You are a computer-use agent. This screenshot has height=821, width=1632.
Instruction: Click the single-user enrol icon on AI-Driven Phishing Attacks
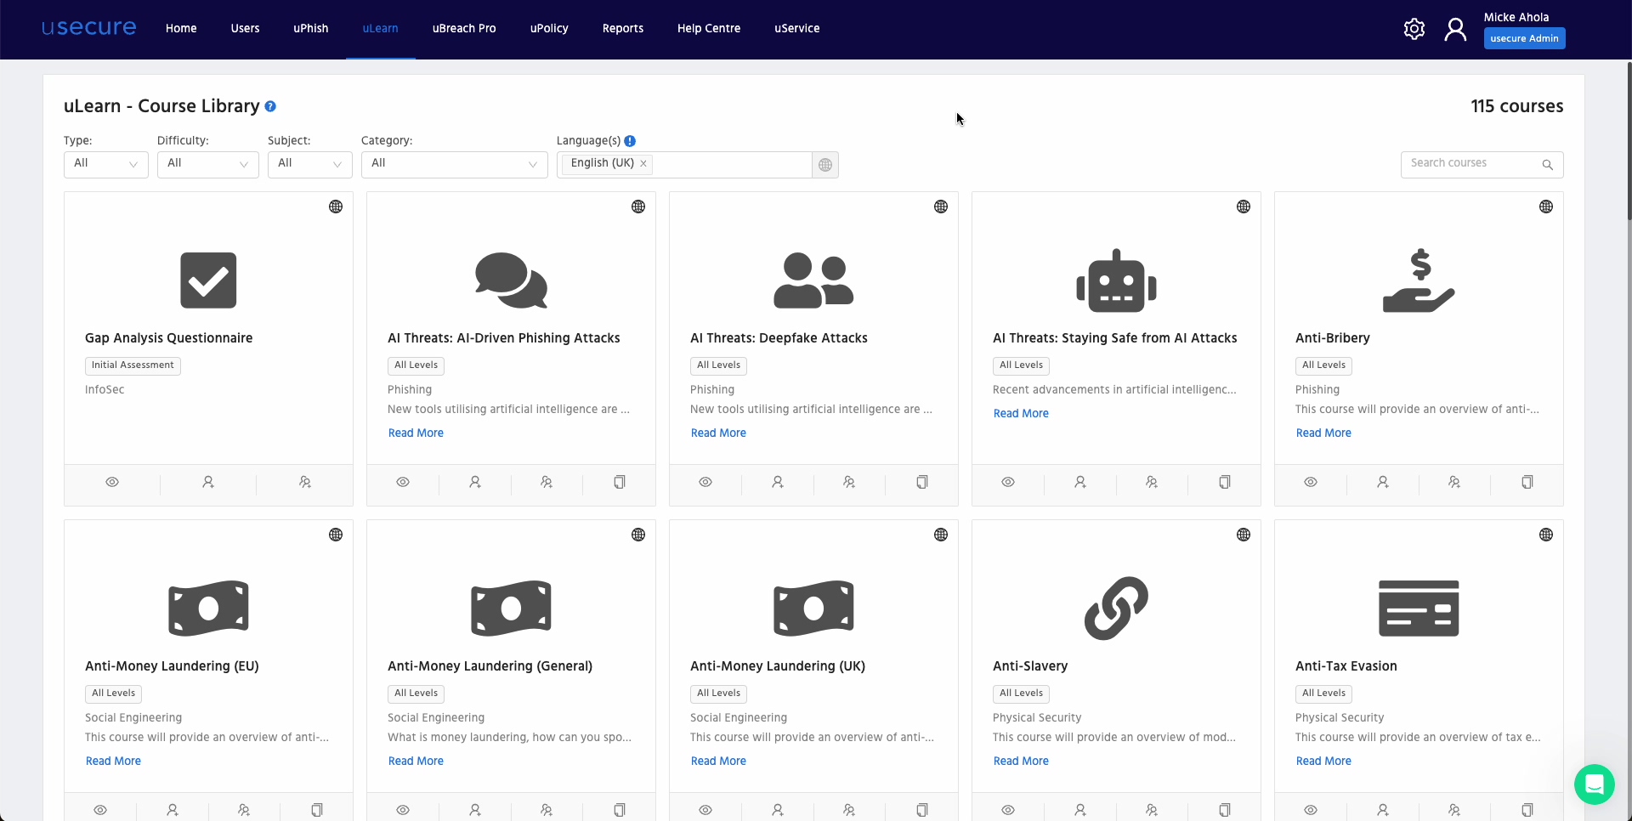[475, 483]
